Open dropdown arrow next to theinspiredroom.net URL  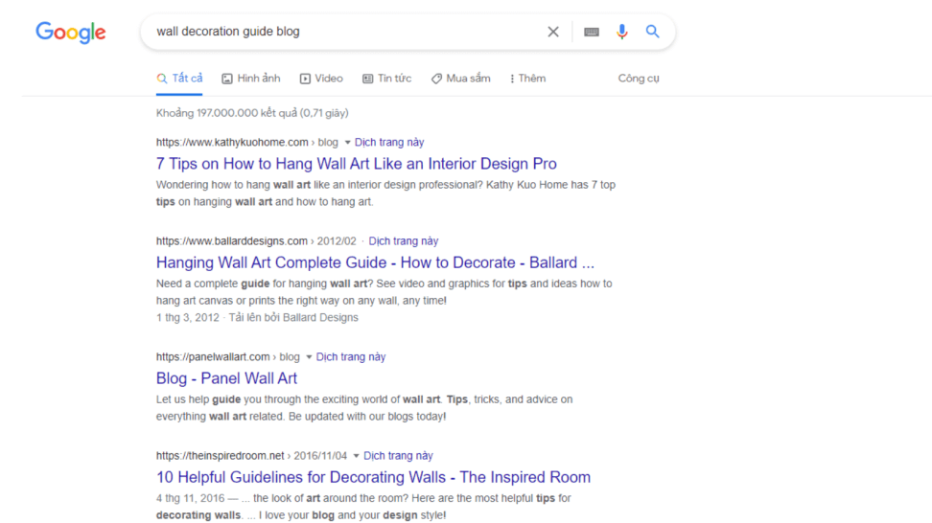click(356, 456)
